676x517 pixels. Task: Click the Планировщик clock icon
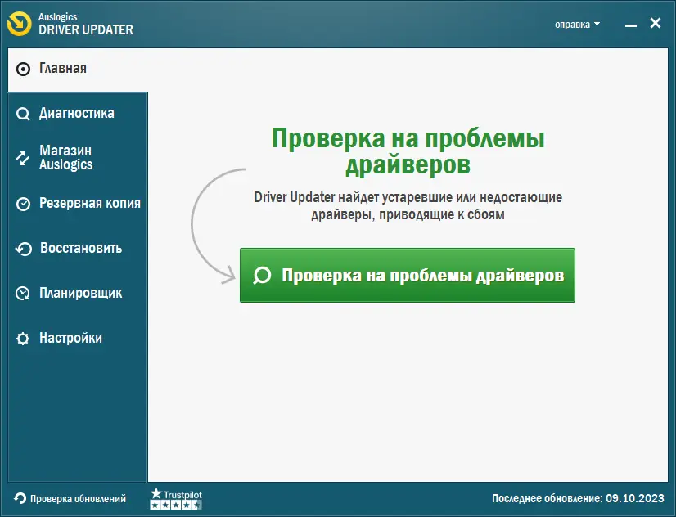pos(23,294)
